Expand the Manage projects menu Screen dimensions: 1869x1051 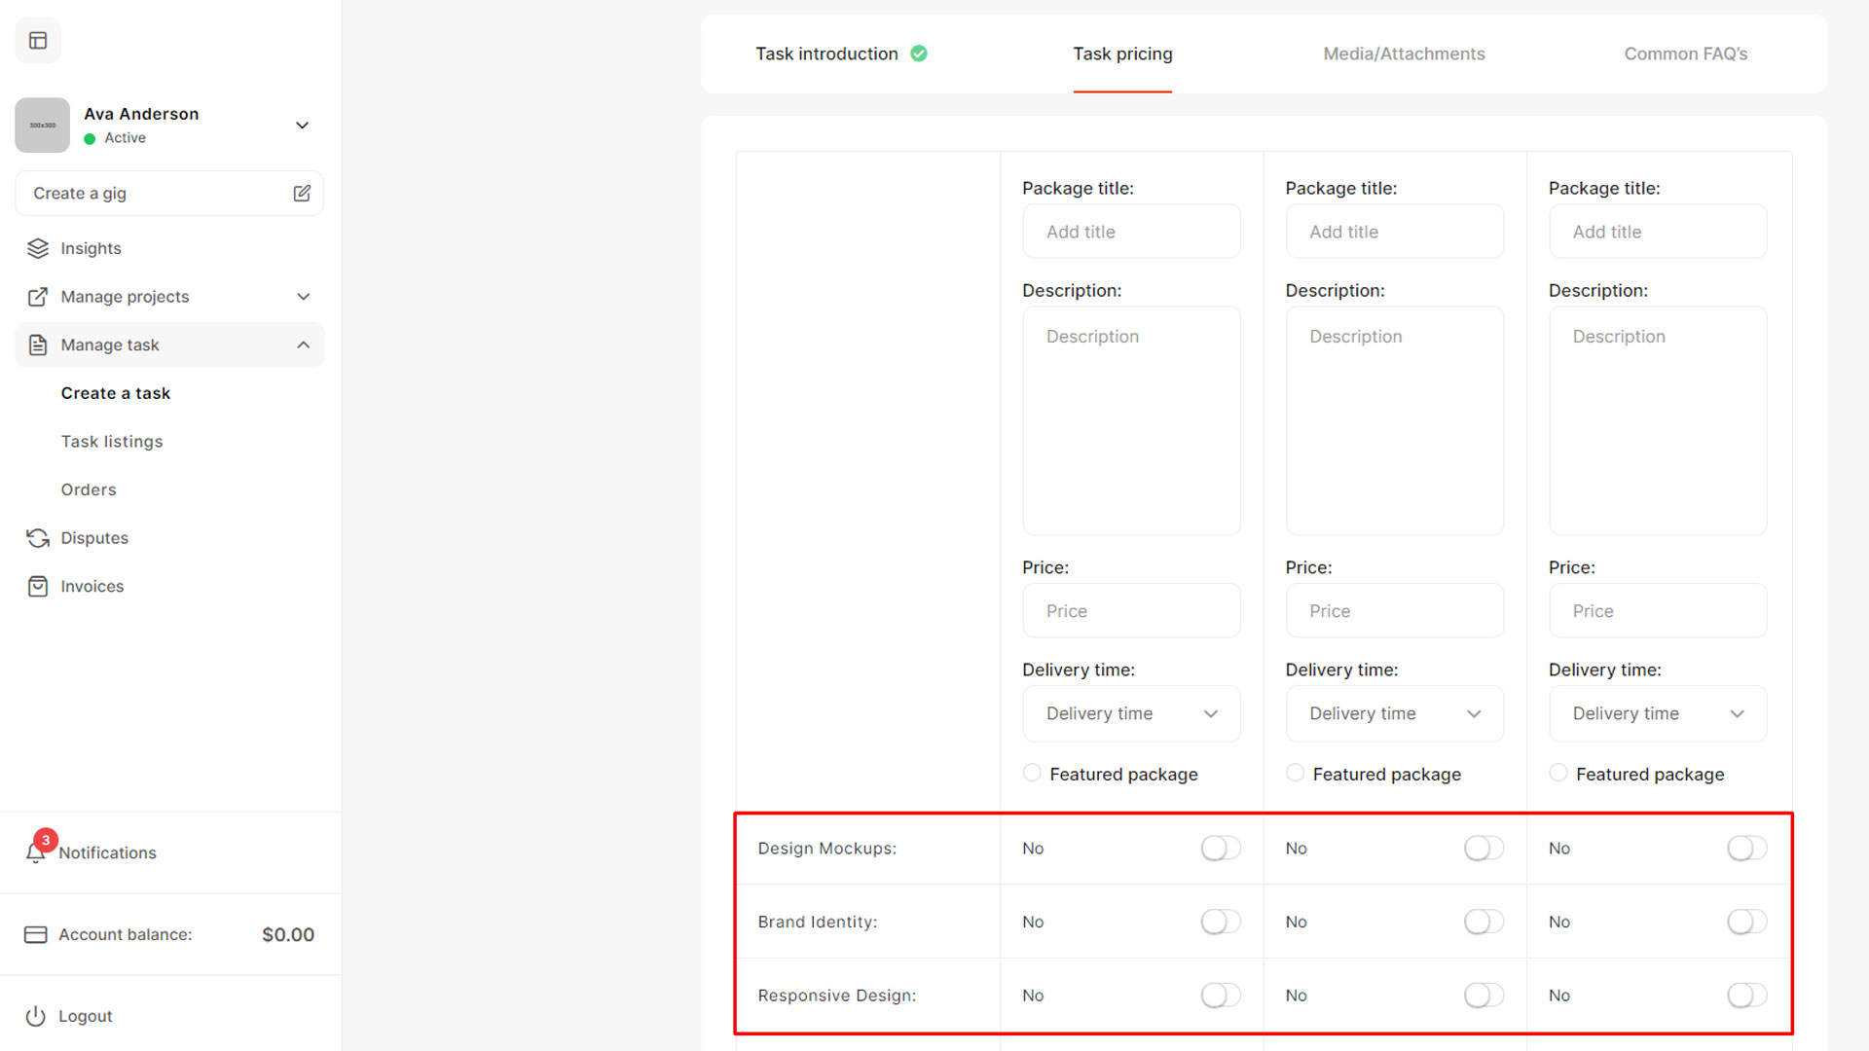pyautogui.click(x=303, y=297)
